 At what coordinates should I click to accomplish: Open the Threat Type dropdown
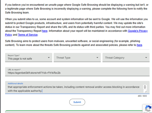coord(77,57)
